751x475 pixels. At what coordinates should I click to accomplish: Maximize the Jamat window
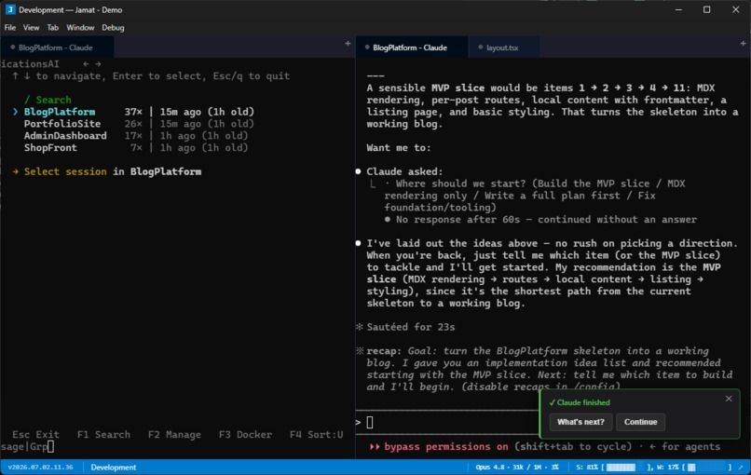706,9
